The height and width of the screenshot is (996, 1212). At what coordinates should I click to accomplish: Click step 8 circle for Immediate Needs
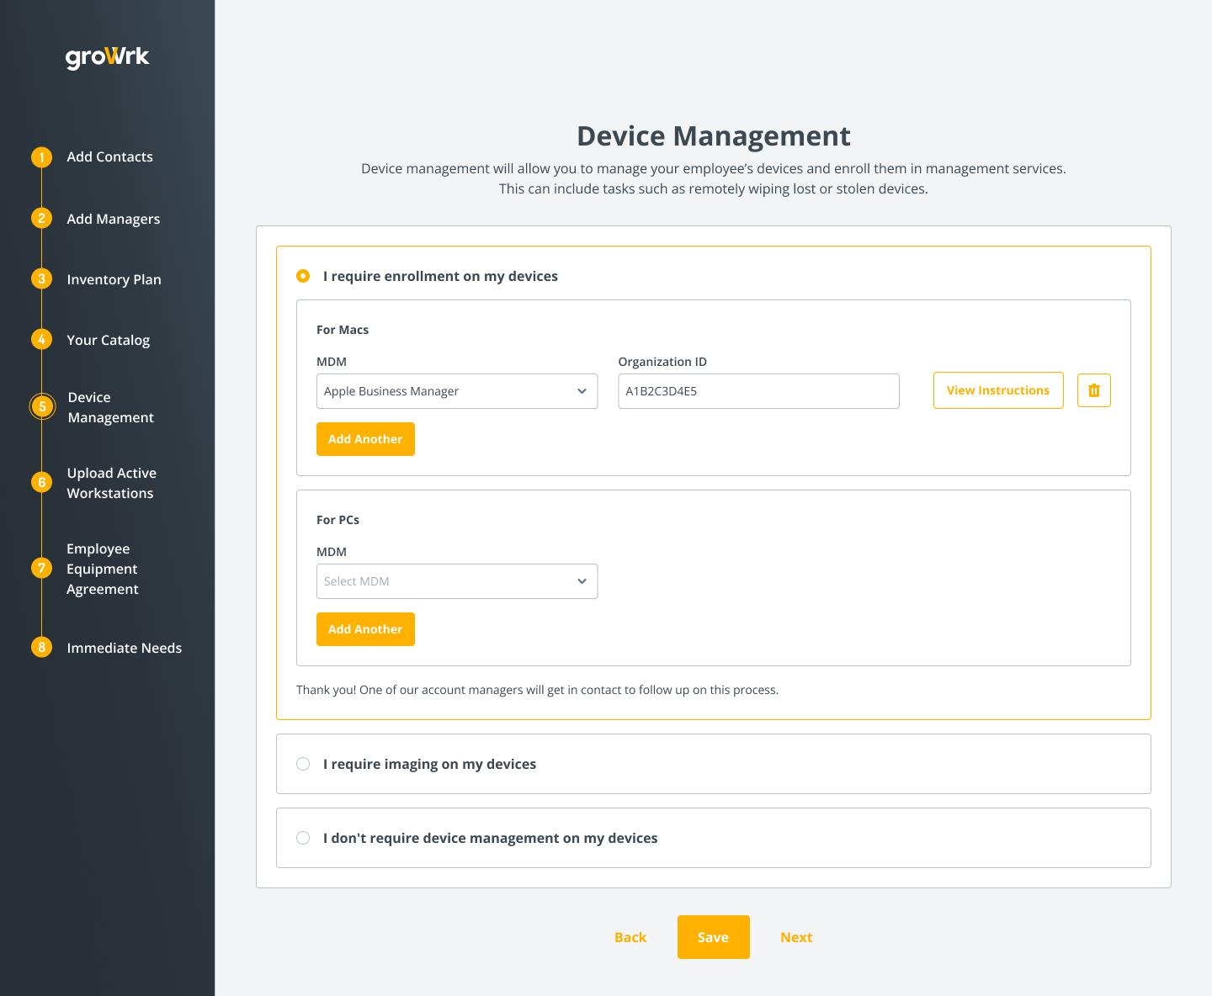pyautogui.click(x=41, y=647)
